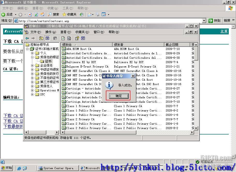Click the certificate list scroll down arrow

196,128
